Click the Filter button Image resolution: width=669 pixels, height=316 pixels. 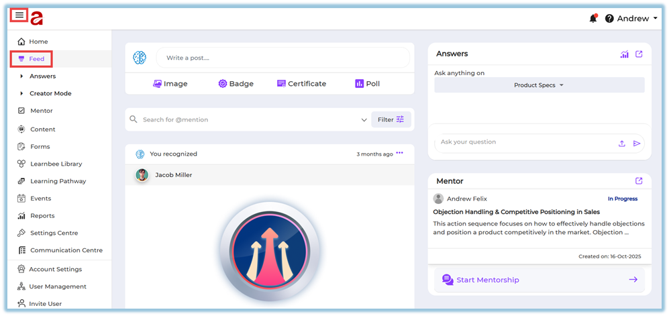(391, 119)
